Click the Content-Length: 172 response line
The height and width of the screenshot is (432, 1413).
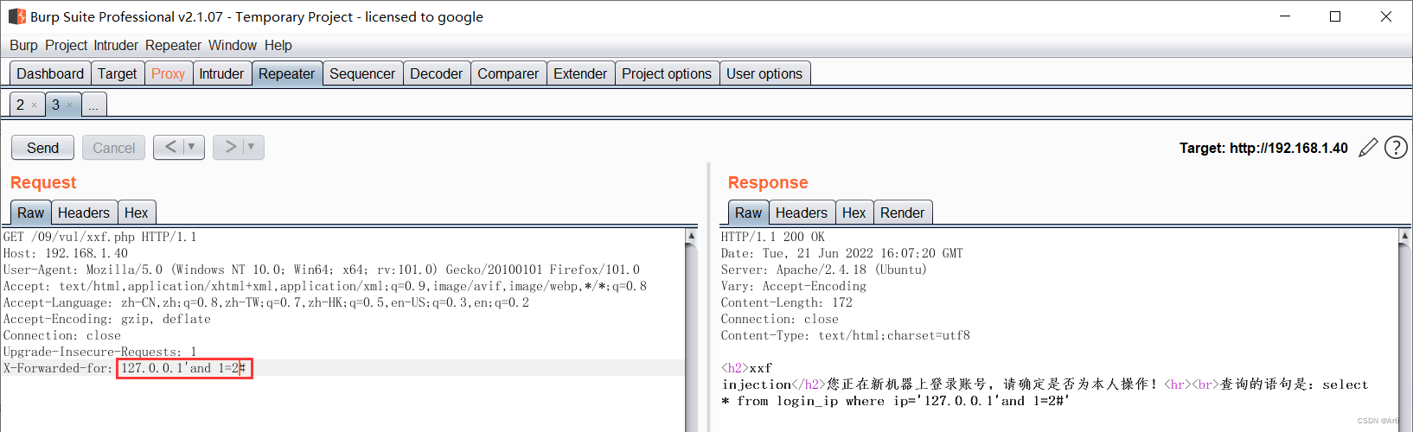pyautogui.click(x=787, y=302)
